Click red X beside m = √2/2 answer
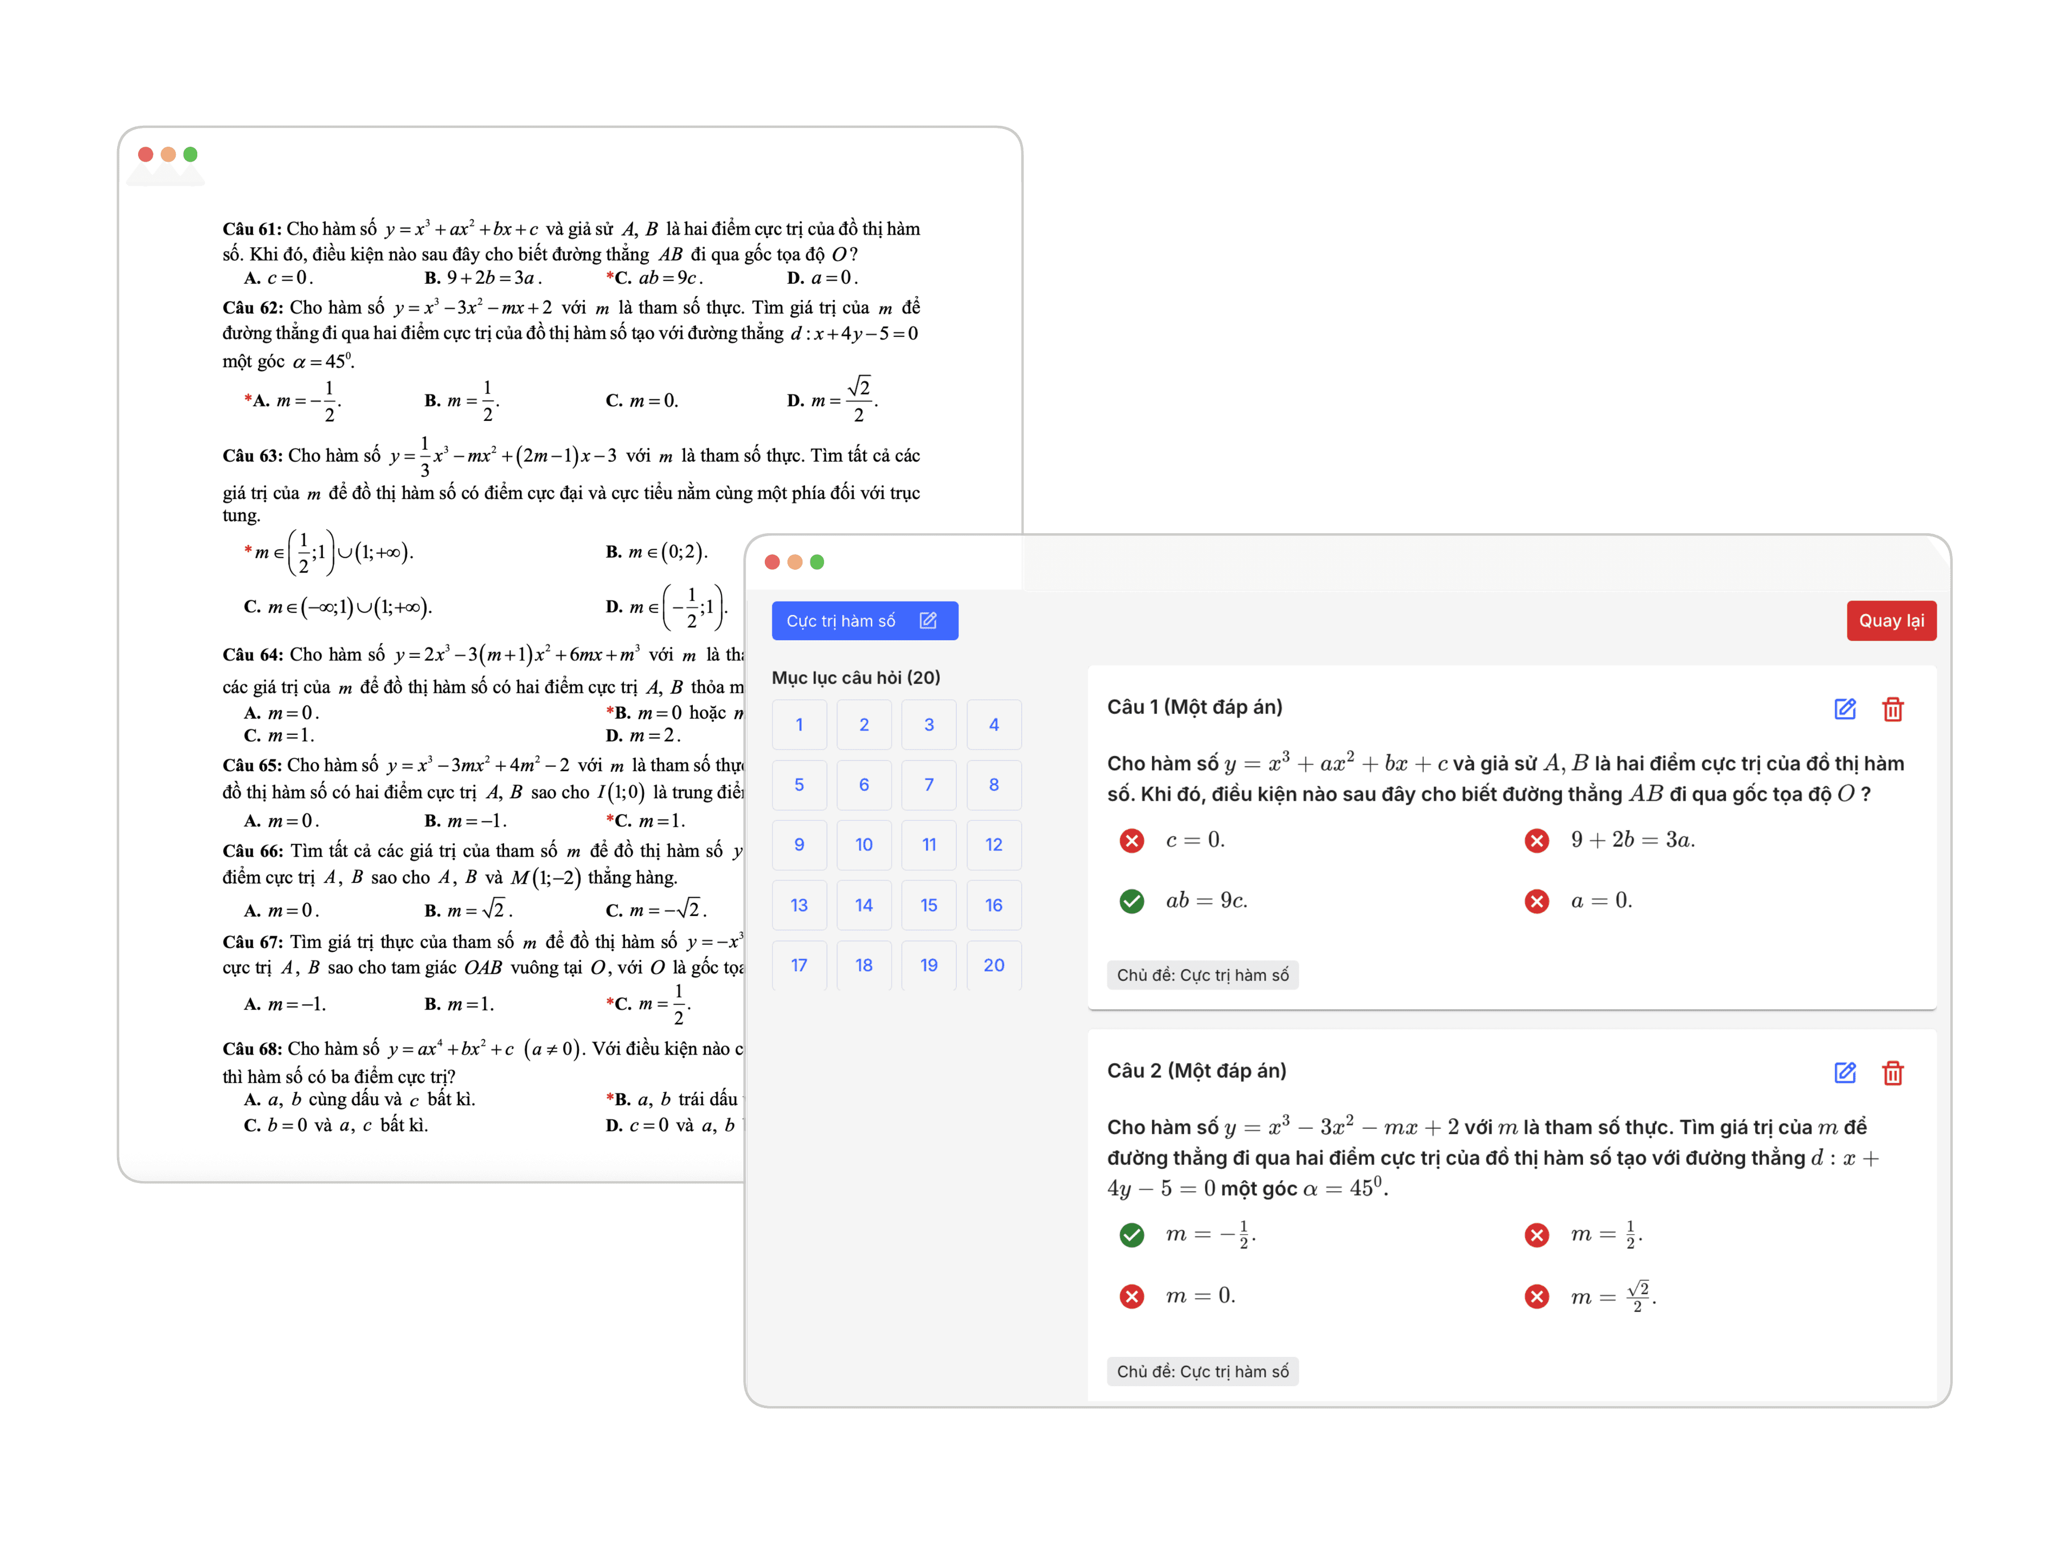The image size is (2064, 1548). pyautogui.click(x=1536, y=1296)
